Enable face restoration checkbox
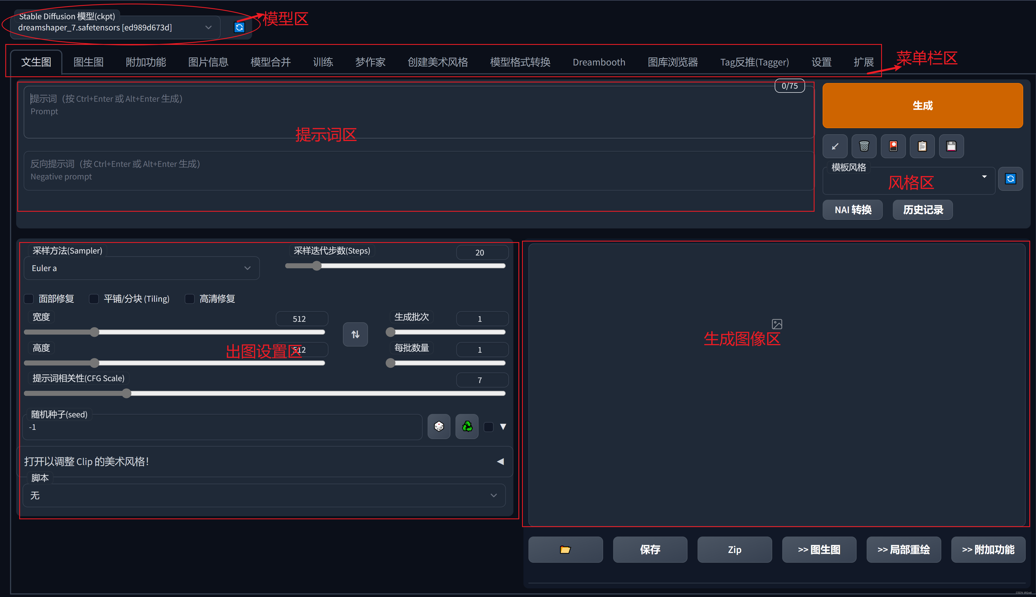 pos(29,299)
